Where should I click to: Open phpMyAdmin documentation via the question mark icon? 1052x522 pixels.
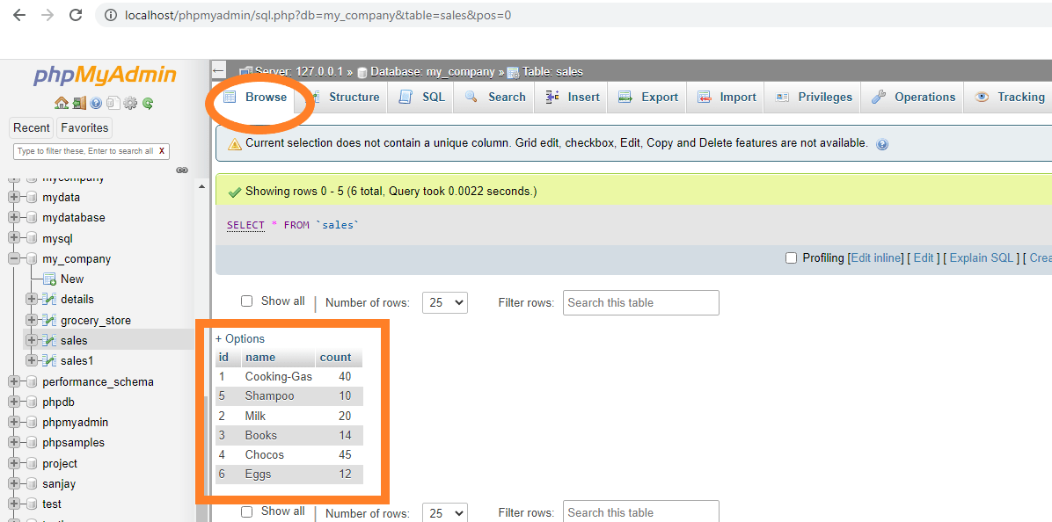[x=95, y=103]
